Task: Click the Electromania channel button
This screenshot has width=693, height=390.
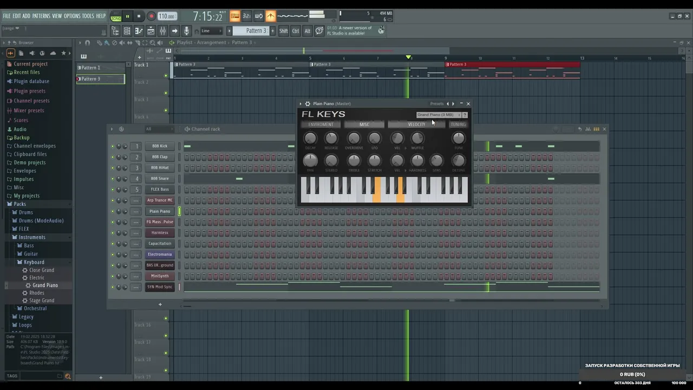Action: coord(160,255)
